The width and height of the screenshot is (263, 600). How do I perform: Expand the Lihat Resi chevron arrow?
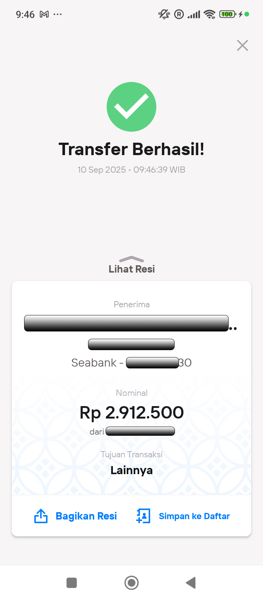131,259
